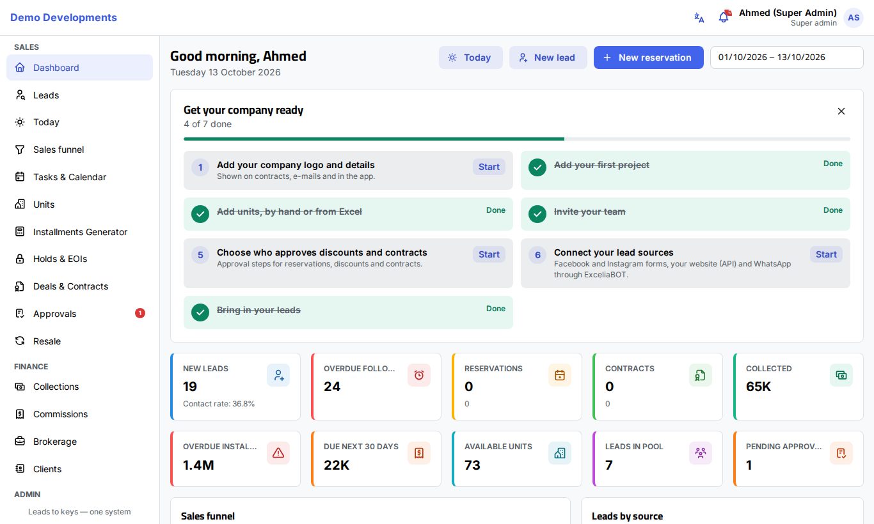Click the language translate icon in header
Viewport: 874px width, 524px height.
[x=699, y=18]
